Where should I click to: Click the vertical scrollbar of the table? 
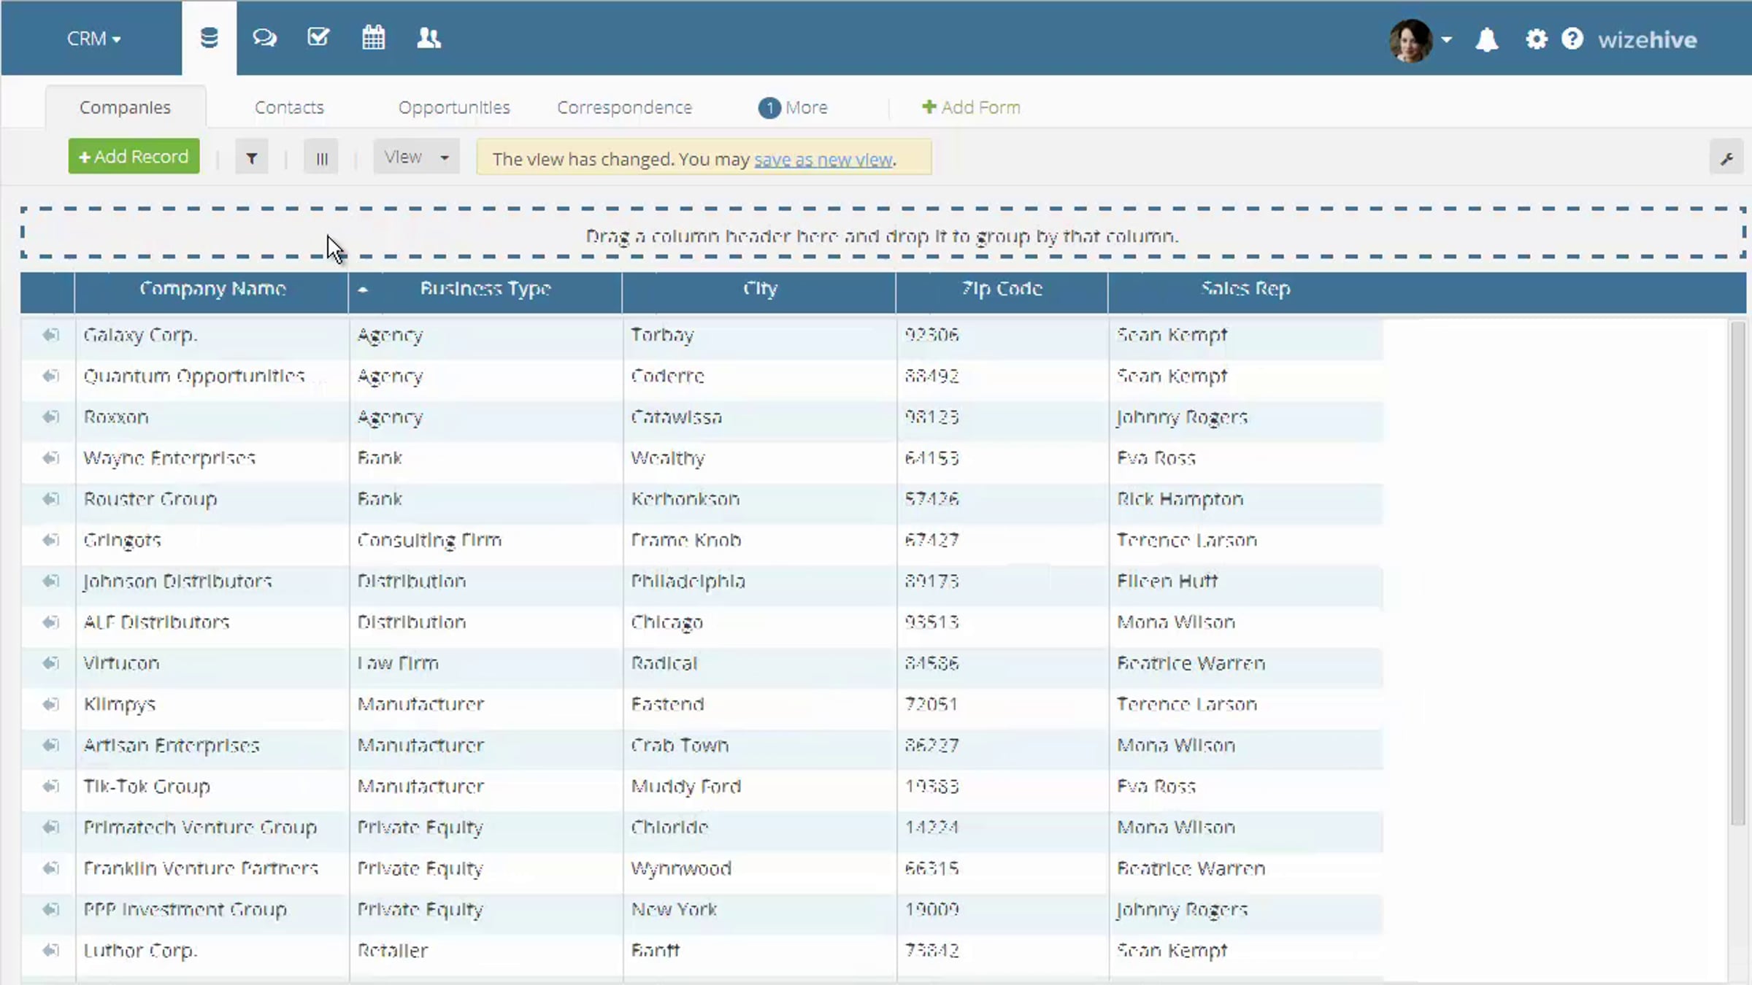click(x=1737, y=573)
